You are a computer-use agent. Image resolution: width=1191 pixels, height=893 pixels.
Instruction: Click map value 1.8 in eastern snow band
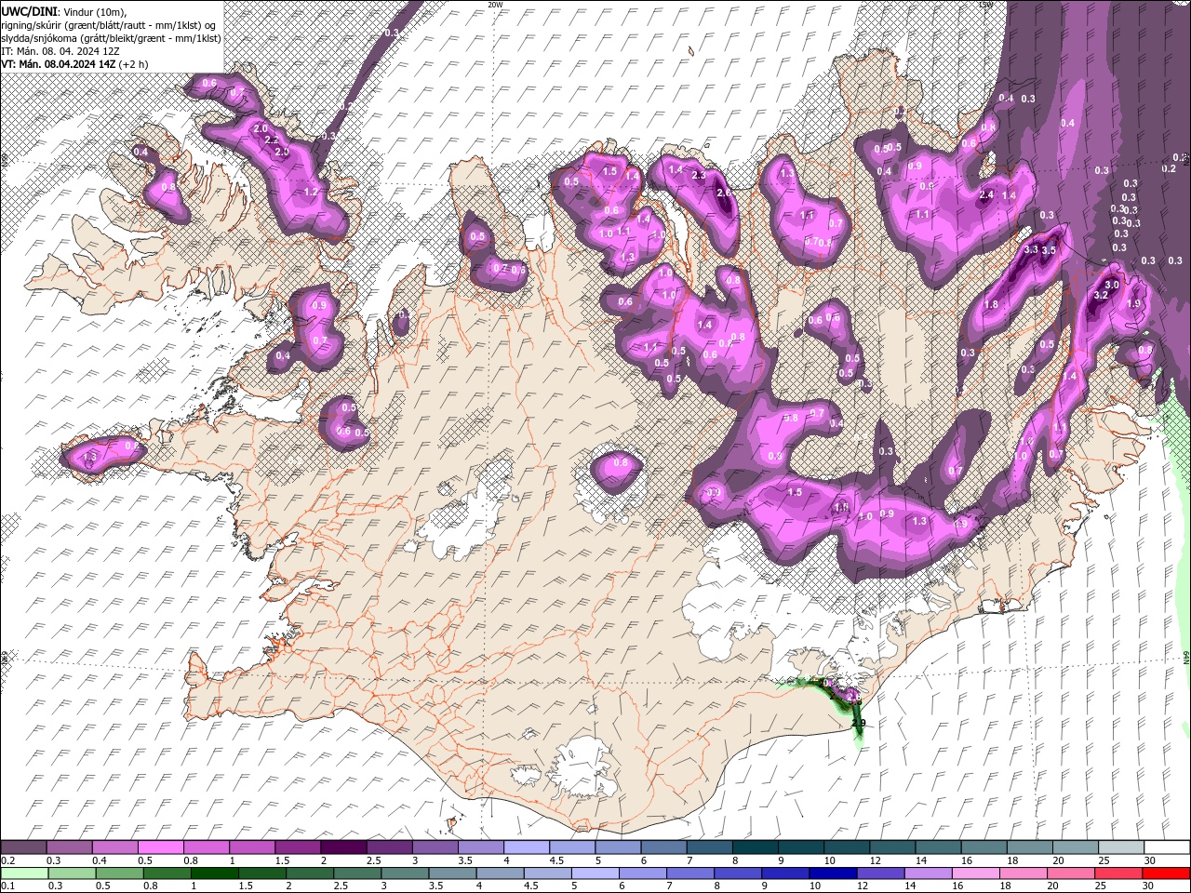[991, 305]
